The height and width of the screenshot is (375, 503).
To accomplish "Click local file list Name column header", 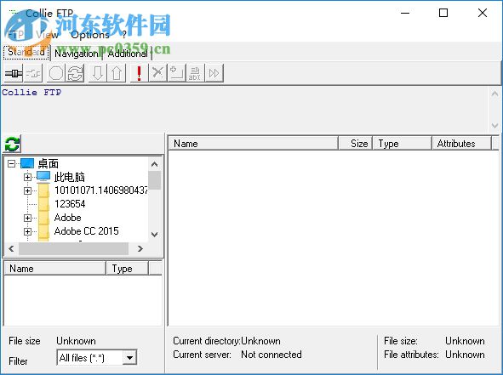I will (54, 268).
